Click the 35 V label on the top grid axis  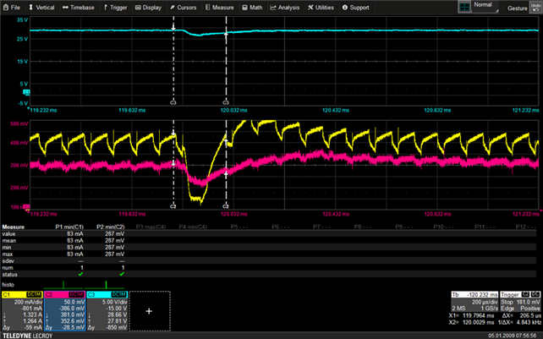click(22, 20)
